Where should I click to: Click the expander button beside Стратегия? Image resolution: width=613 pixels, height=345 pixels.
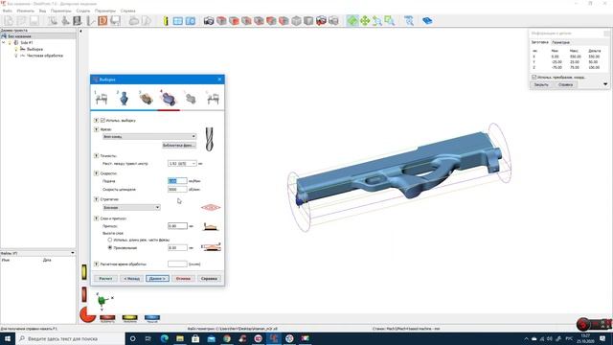(x=96, y=199)
